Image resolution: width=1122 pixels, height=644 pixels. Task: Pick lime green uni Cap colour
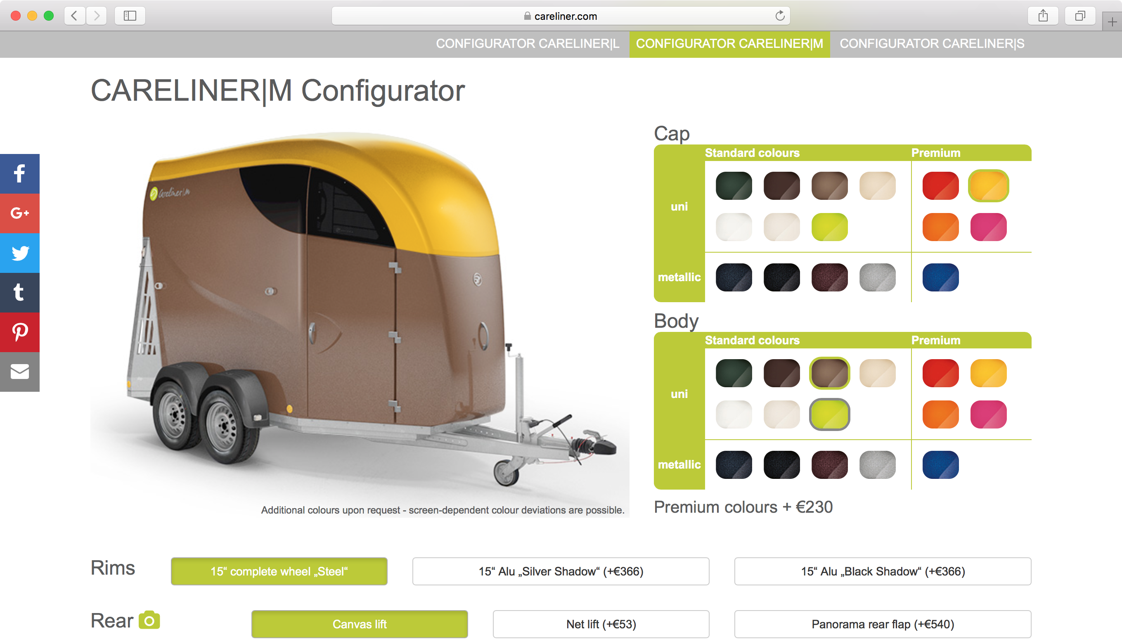tap(830, 227)
